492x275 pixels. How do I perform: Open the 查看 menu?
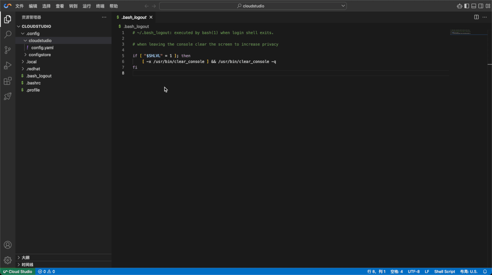pos(60,6)
